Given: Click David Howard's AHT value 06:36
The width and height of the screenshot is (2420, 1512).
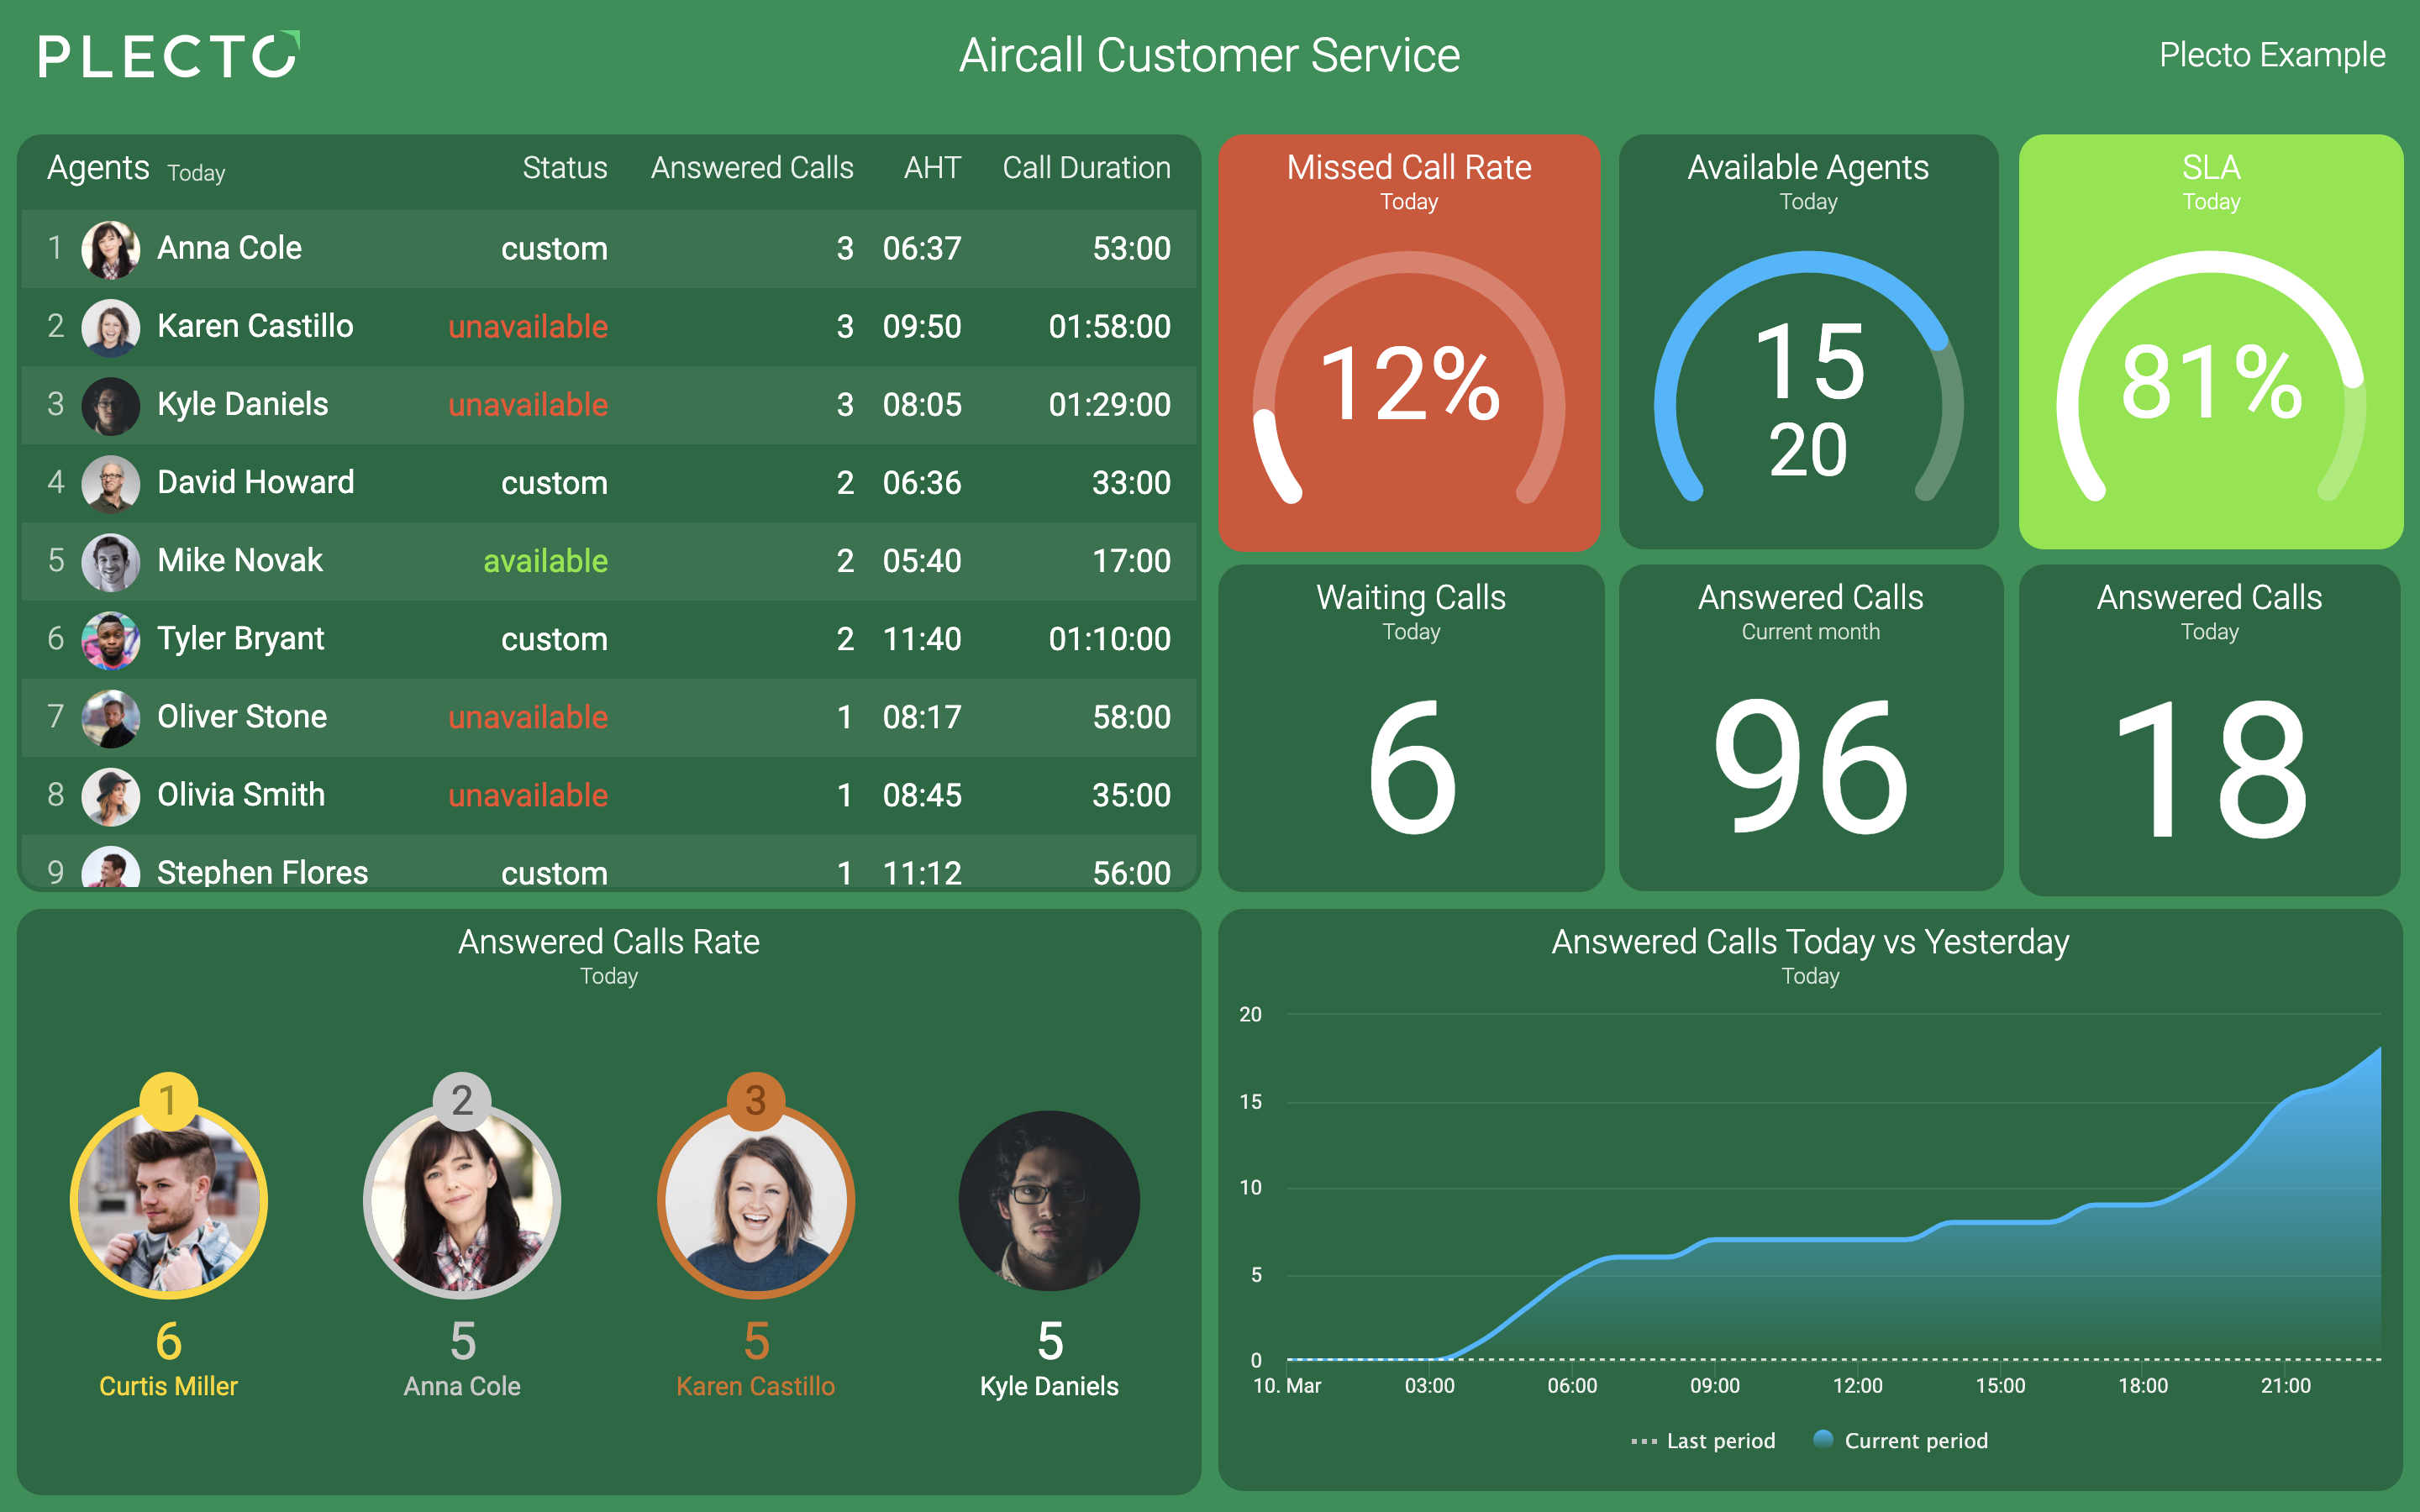Looking at the screenshot, I should 921,483.
